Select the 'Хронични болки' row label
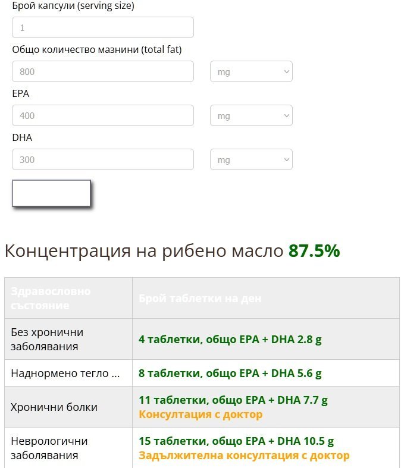Viewport: 401px width, 468px height. [x=54, y=407]
